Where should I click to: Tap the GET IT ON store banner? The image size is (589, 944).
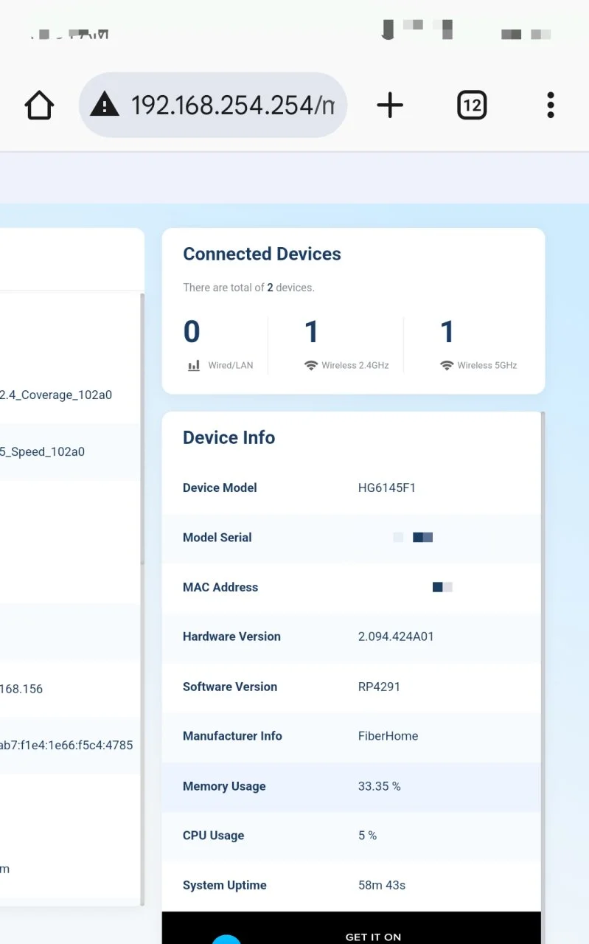coord(352,928)
